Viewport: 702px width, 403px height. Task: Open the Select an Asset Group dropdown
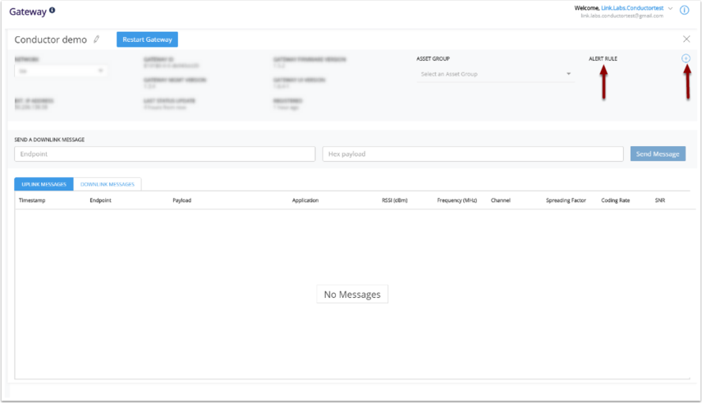(495, 74)
